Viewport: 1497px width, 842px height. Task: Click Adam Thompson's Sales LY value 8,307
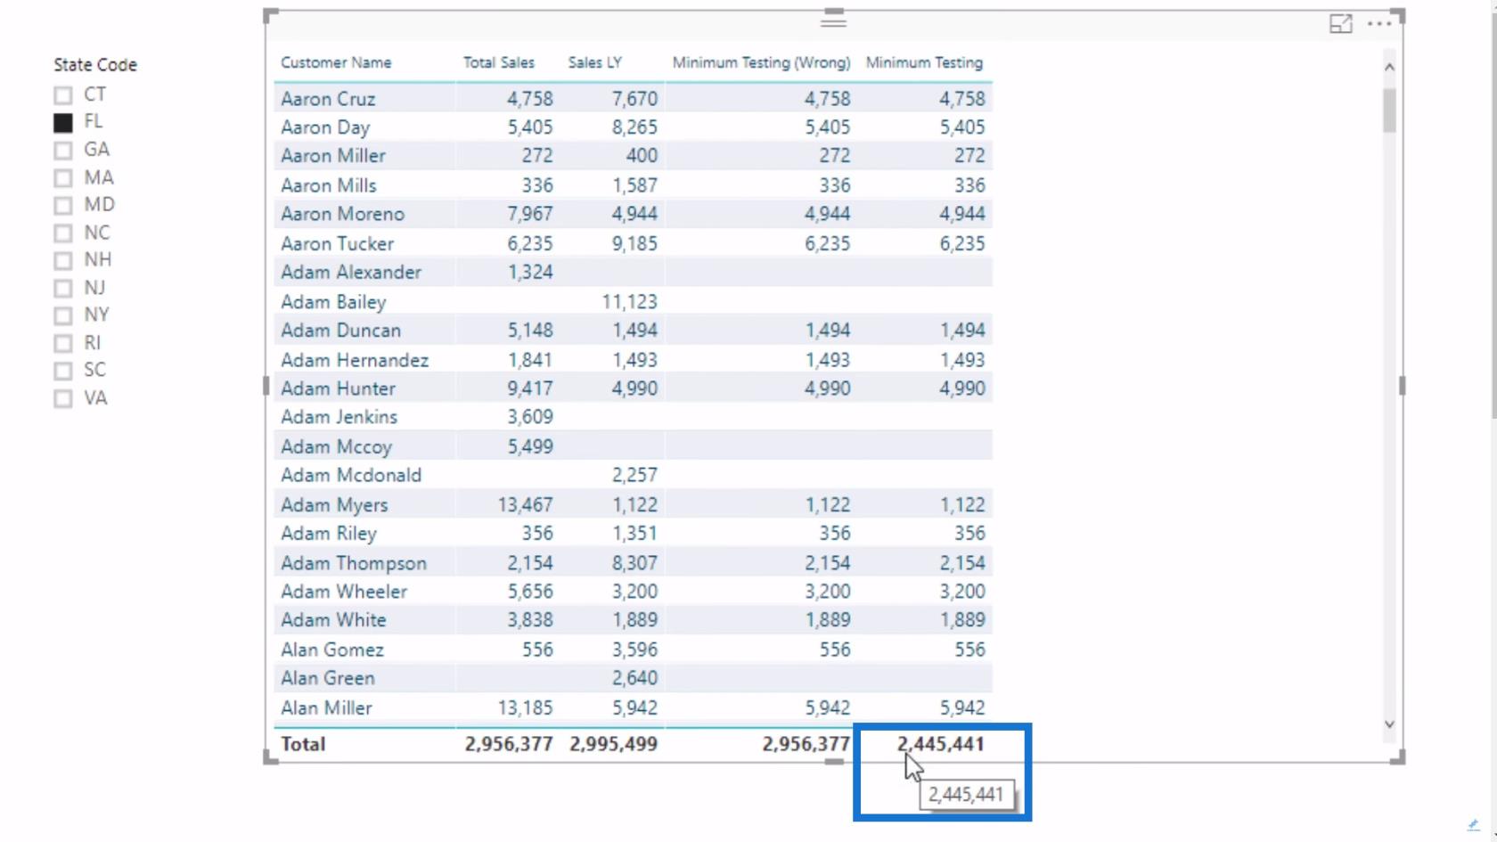pos(634,563)
